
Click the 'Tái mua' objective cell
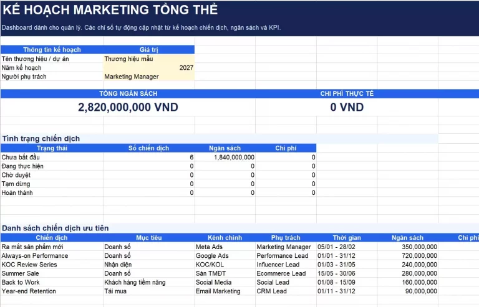pyautogui.click(x=149, y=291)
